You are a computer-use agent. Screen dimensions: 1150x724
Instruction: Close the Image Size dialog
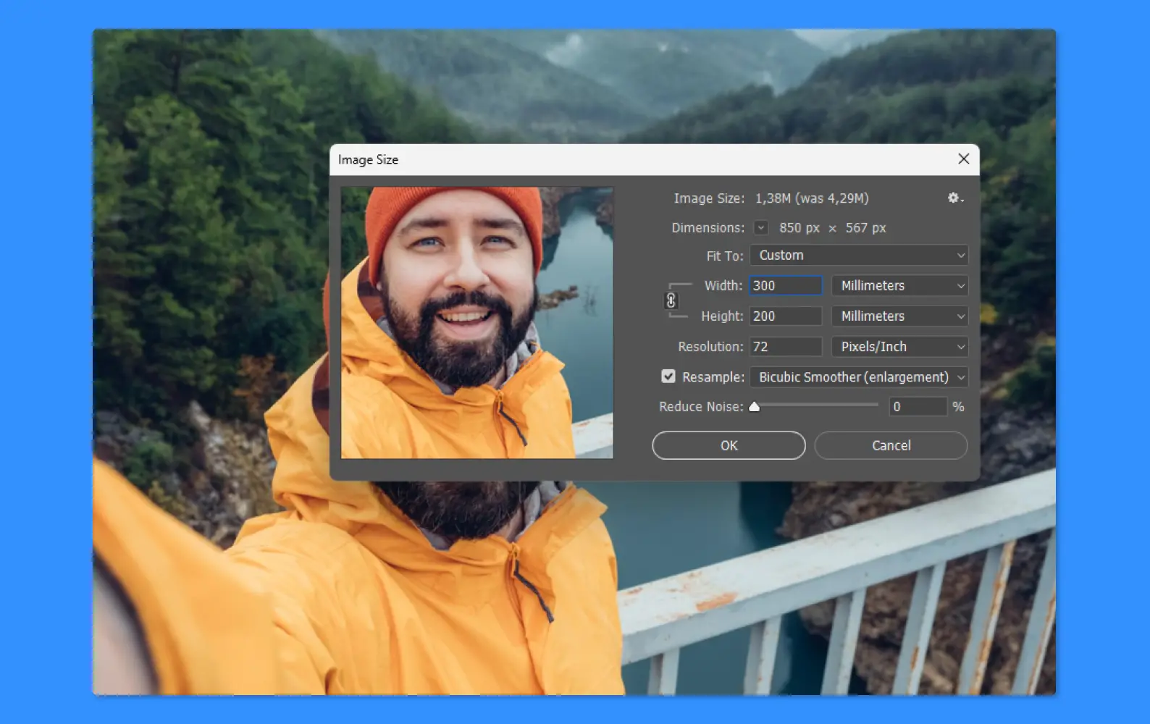click(x=963, y=159)
